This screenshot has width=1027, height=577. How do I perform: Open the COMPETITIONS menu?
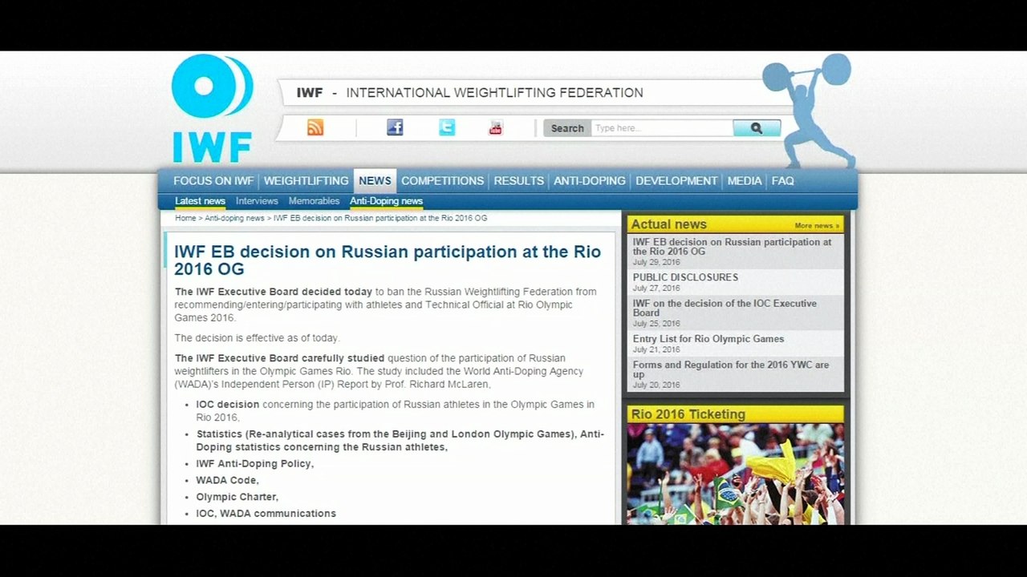[442, 181]
